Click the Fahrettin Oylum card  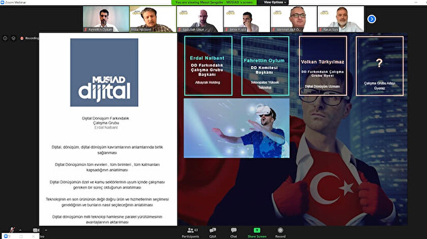(x=265, y=66)
